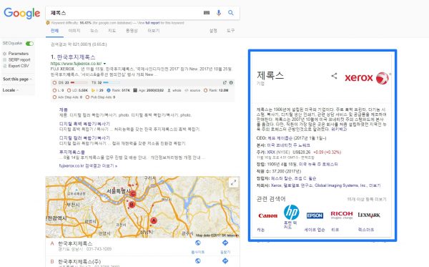Open 도구 (Tools) menu
Screen dimensions: 429x267
(x=231, y=31)
